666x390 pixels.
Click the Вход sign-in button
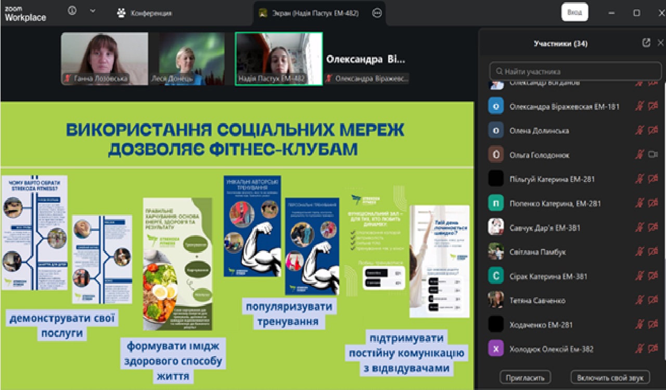[574, 12]
